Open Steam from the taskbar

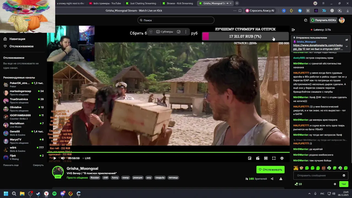click(38, 194)
